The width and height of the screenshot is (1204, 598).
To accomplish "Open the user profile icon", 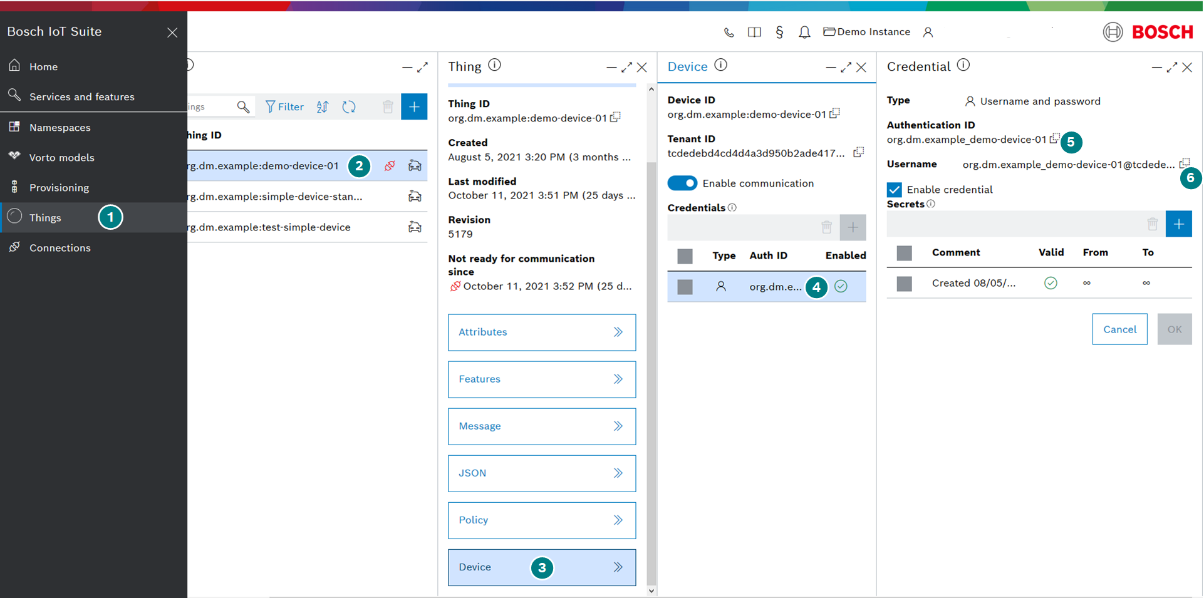I will pyautogui.click(x=928, y=32).
